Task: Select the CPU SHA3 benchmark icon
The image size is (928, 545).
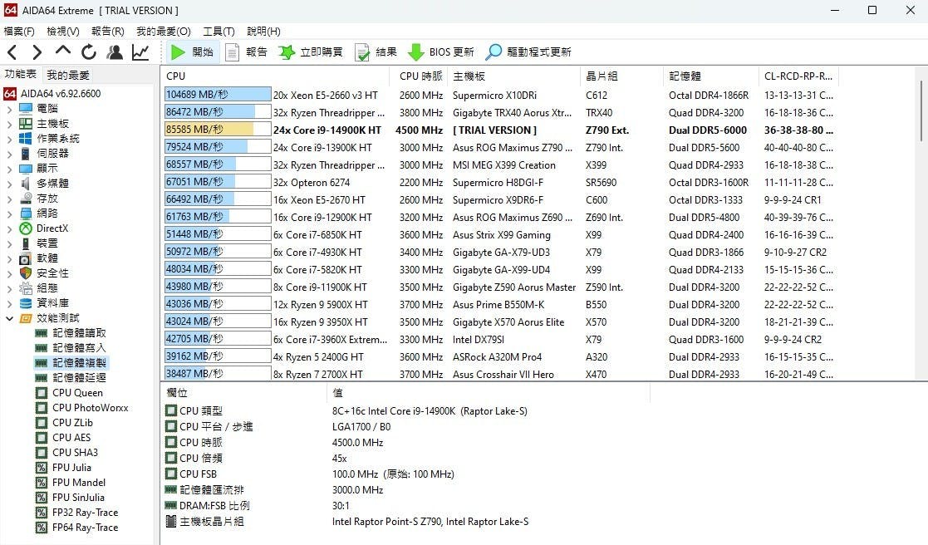Action: [x=42, y=453]
